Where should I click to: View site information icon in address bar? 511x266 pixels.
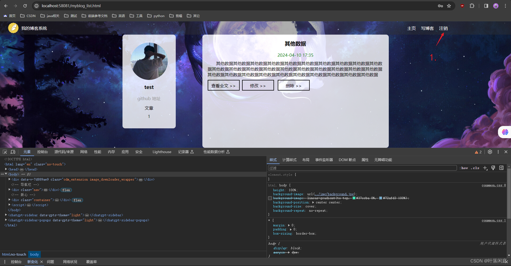(37, 6)
